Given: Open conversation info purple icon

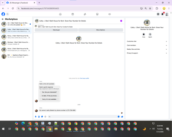Looking at the screenshot, I should pos(121,21).
